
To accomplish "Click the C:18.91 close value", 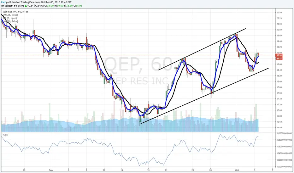I will point(78,6).
